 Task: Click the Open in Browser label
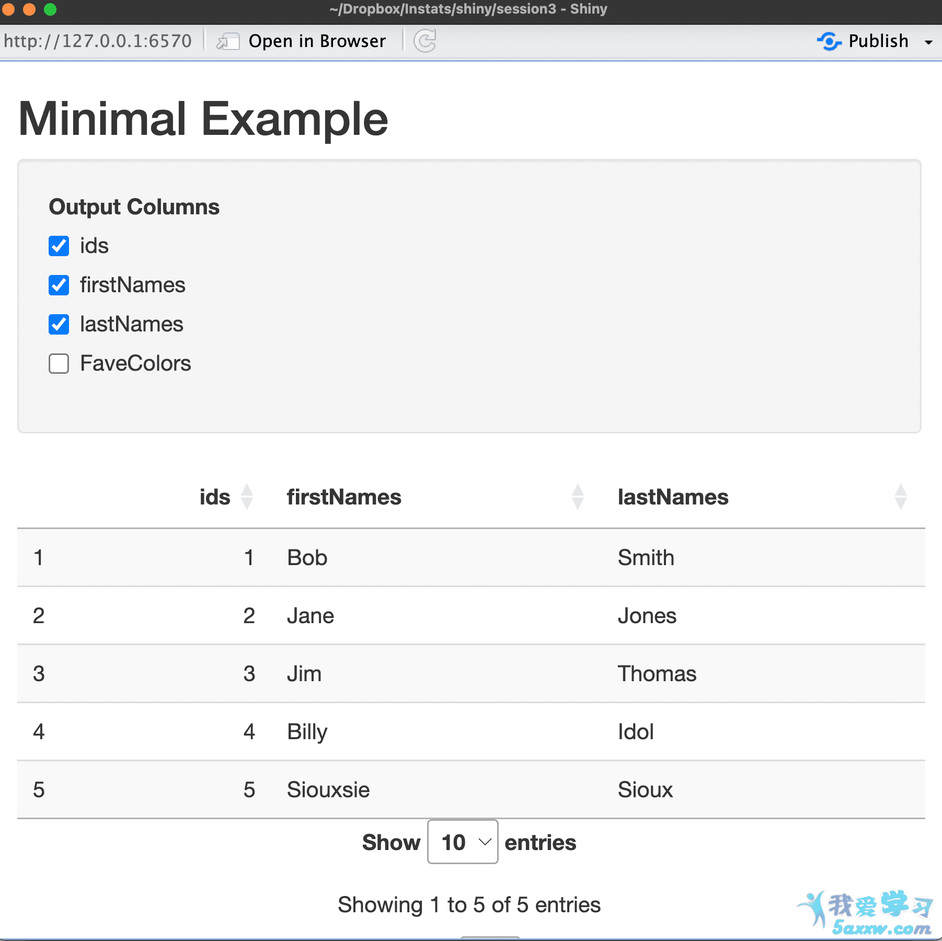pos(317,41)
